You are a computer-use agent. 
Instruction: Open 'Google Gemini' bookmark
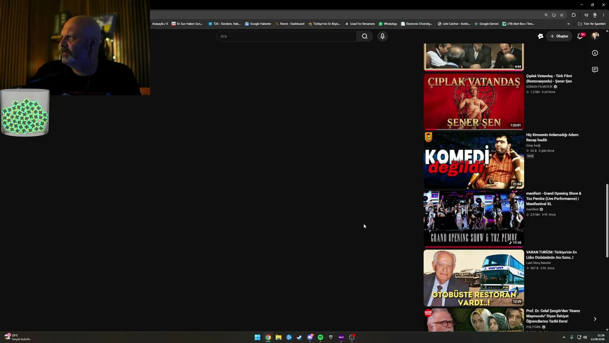point(486,23)
